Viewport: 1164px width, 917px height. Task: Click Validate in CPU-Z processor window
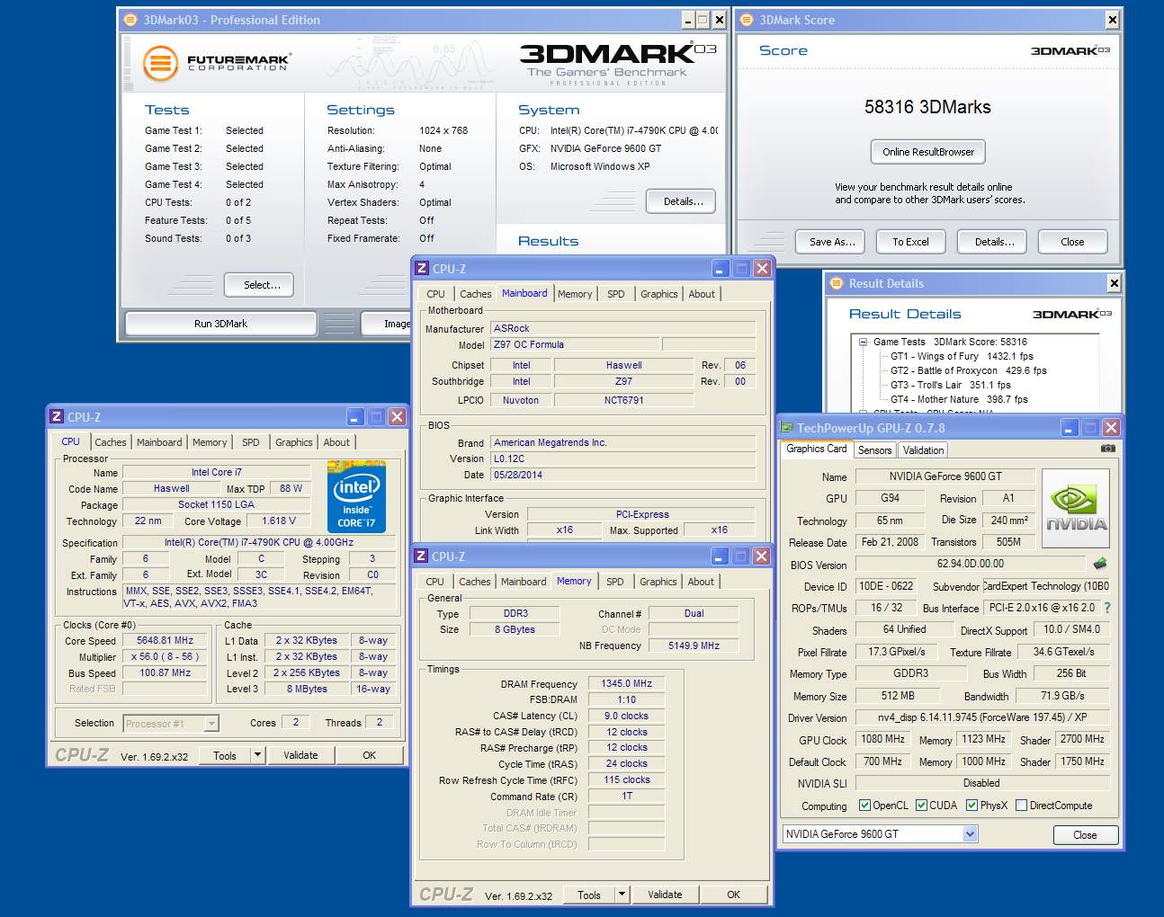click(300, 755)
